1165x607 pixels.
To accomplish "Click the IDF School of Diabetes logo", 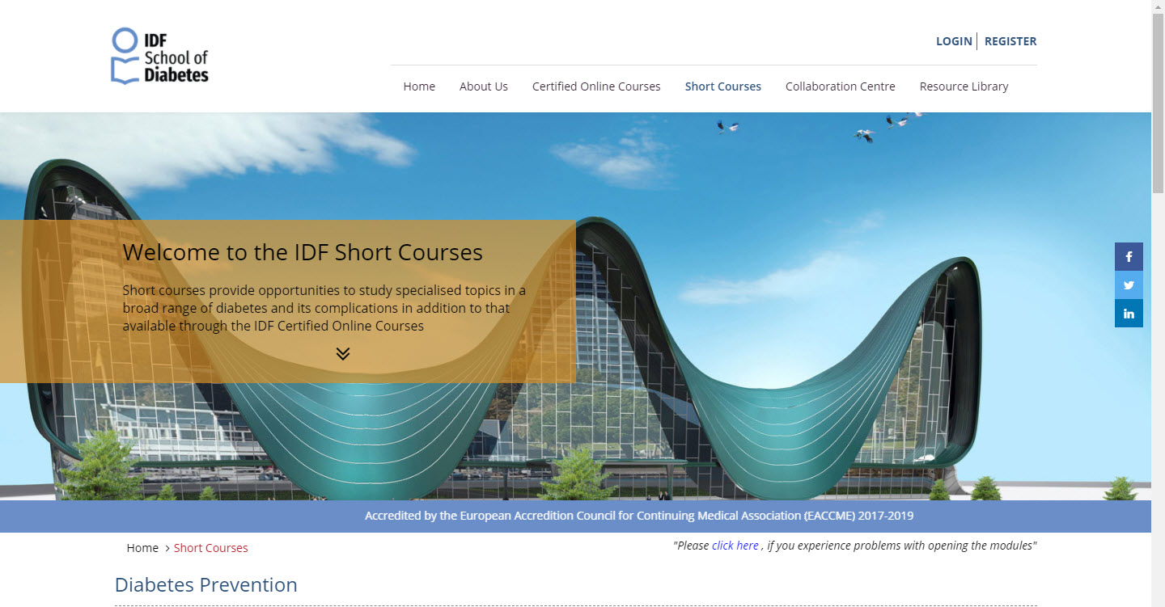I will click(x=159, y=56).
